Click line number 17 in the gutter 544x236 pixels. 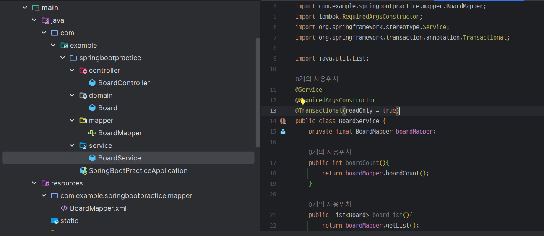coord(273,163)
